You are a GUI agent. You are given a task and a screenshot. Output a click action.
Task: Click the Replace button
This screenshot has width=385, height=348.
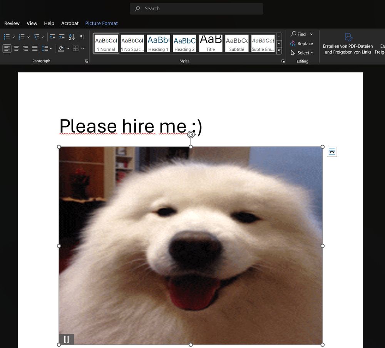pyautogui.click(x=302, y=44)
